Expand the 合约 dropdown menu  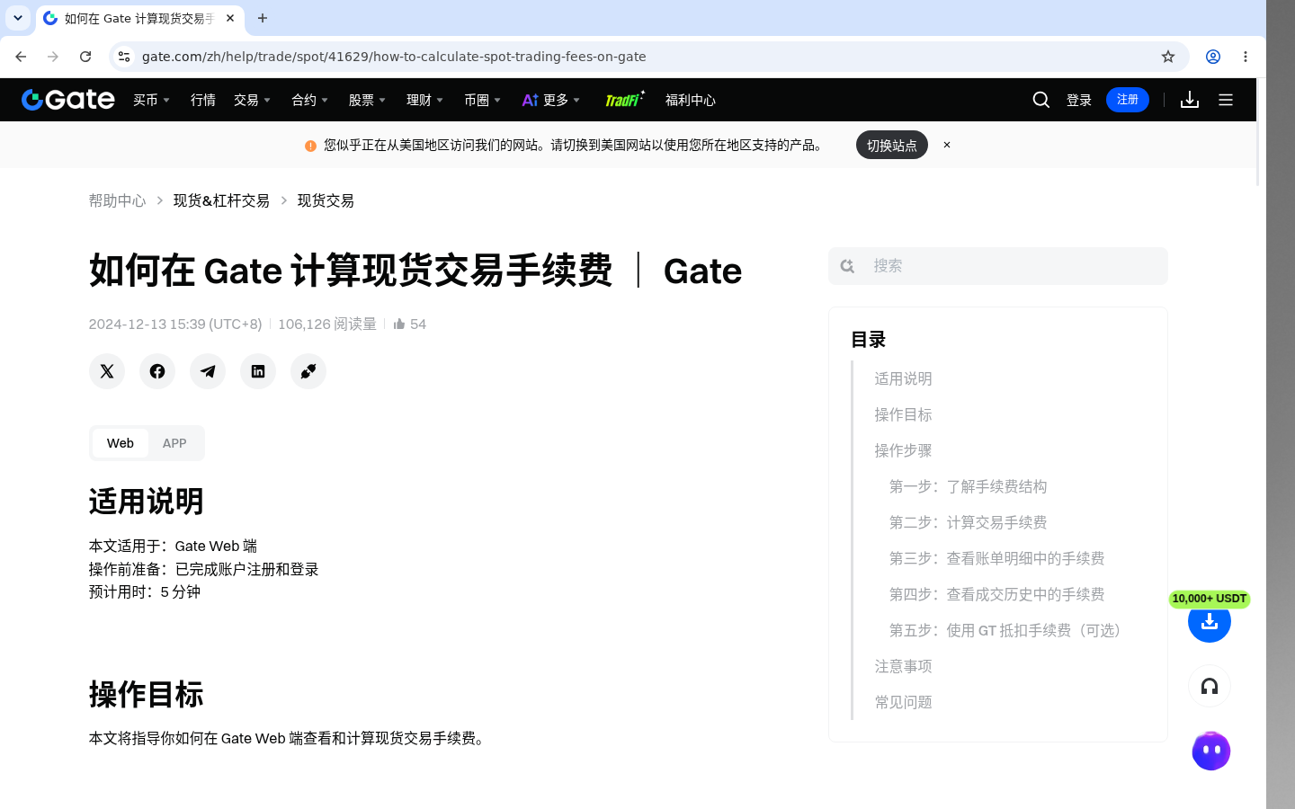click(310, 100)
